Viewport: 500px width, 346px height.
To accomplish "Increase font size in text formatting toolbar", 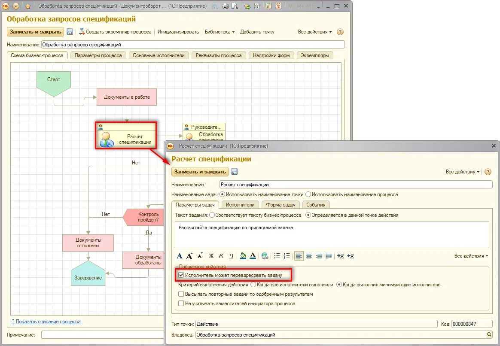I will 189,256.
